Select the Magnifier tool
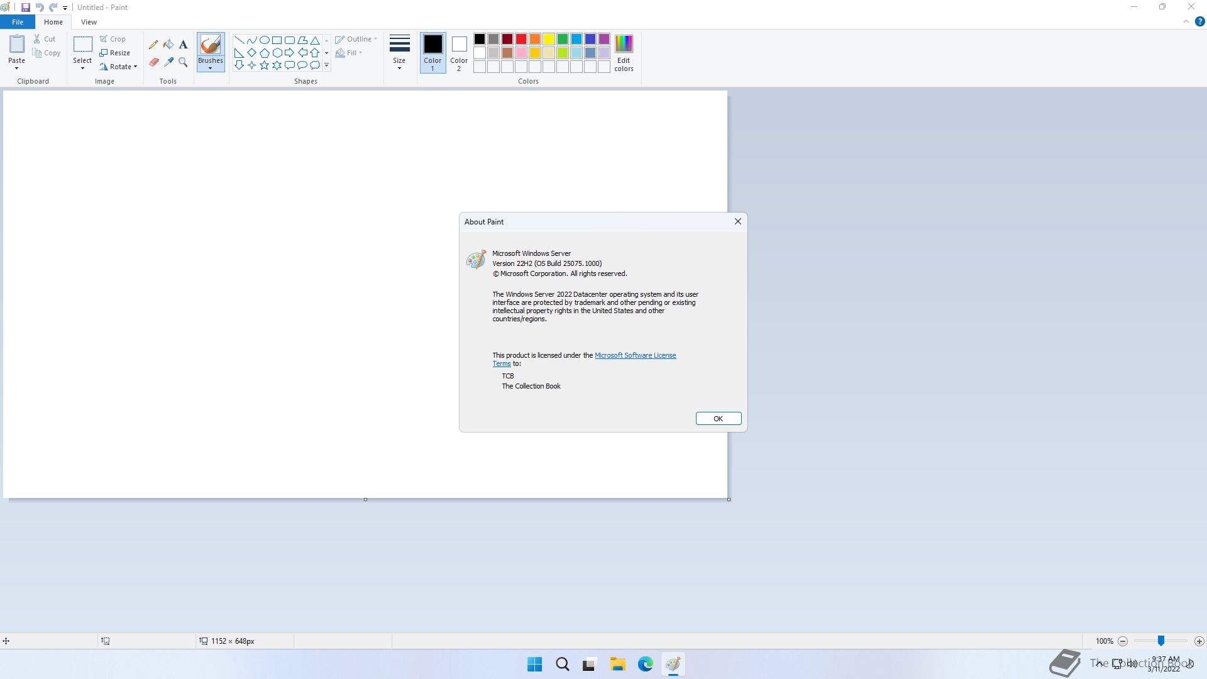Screen dimensions: 1207x679 click(x=183, y=62)
